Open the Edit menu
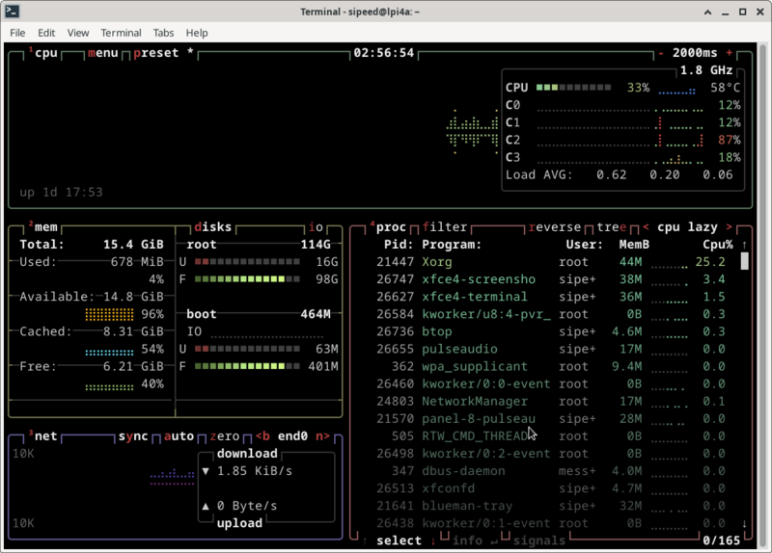Image resolution: width=772 pixels, height=553 pixels. (x=46, y=33)
